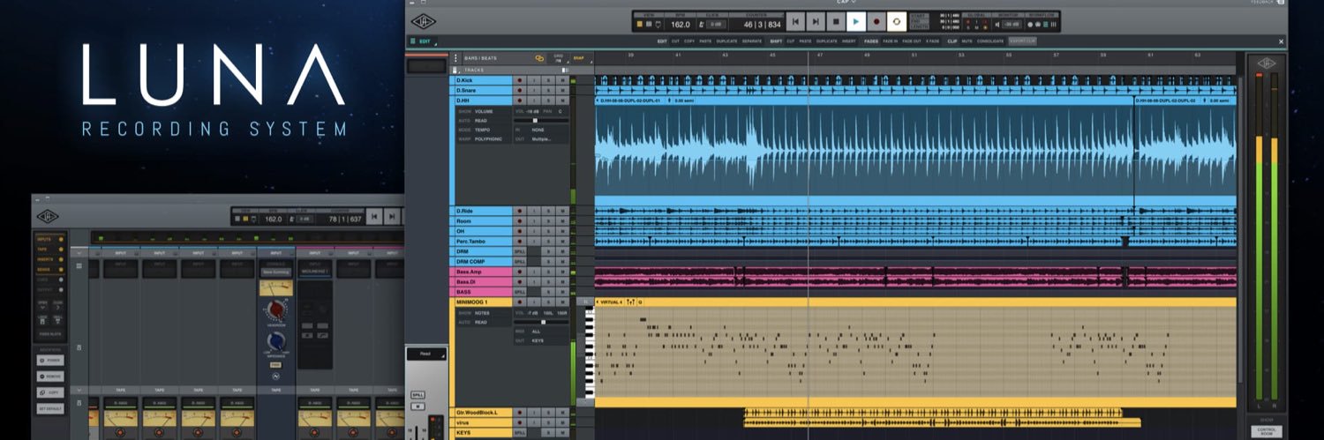Click the CONTROL ROOM button

1267,430
